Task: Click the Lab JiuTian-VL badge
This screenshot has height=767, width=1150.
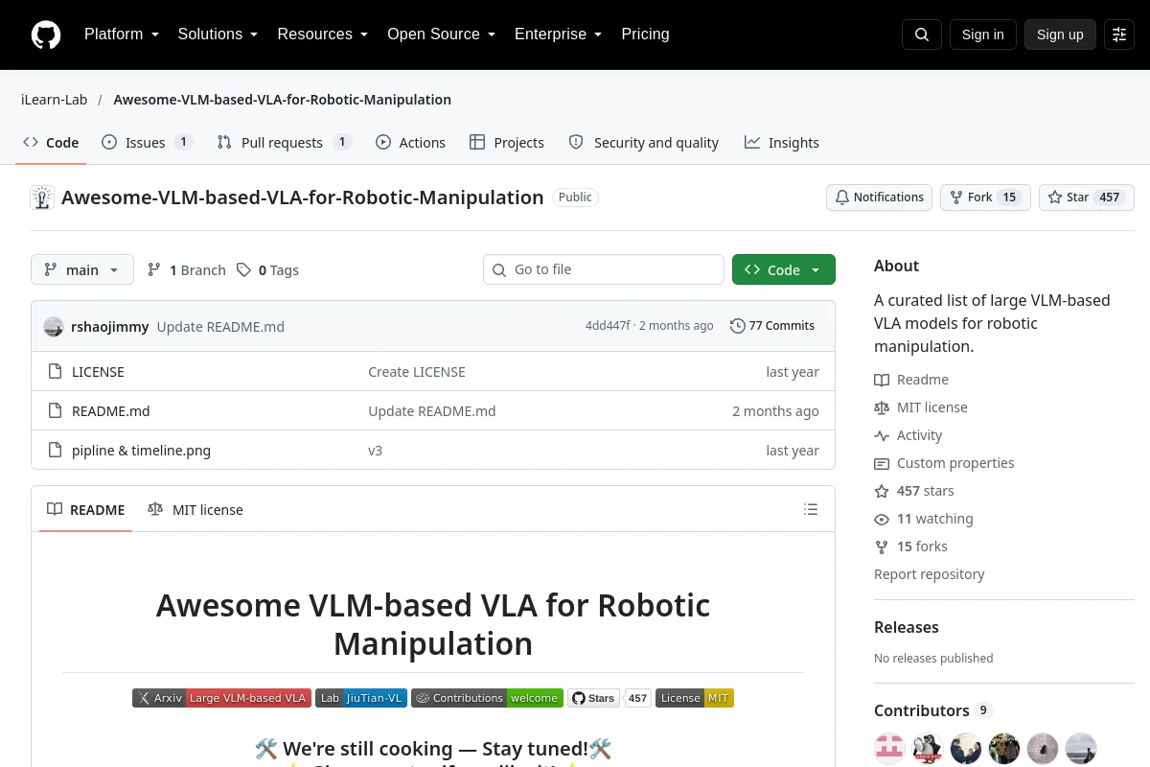Action: pos(361,698)
